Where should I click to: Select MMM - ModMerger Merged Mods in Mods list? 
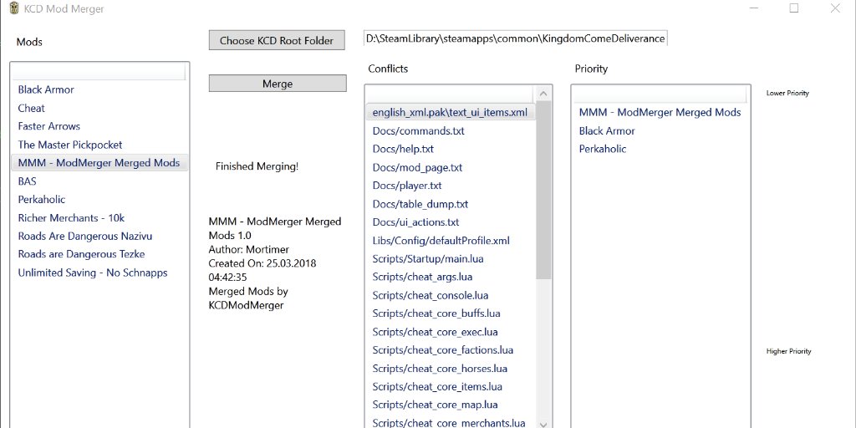pyautogui.click(x=99, y=163)
